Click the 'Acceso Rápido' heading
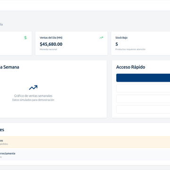 [x=131, y=67]
